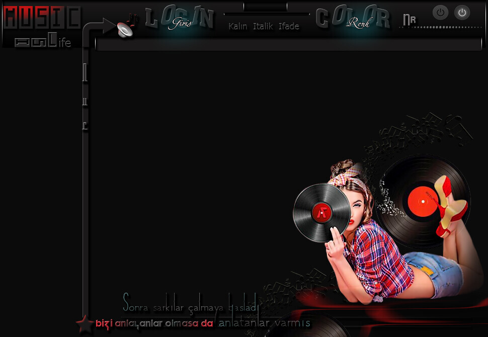Click the long message bar below toolbar

[x=289, y=45]
